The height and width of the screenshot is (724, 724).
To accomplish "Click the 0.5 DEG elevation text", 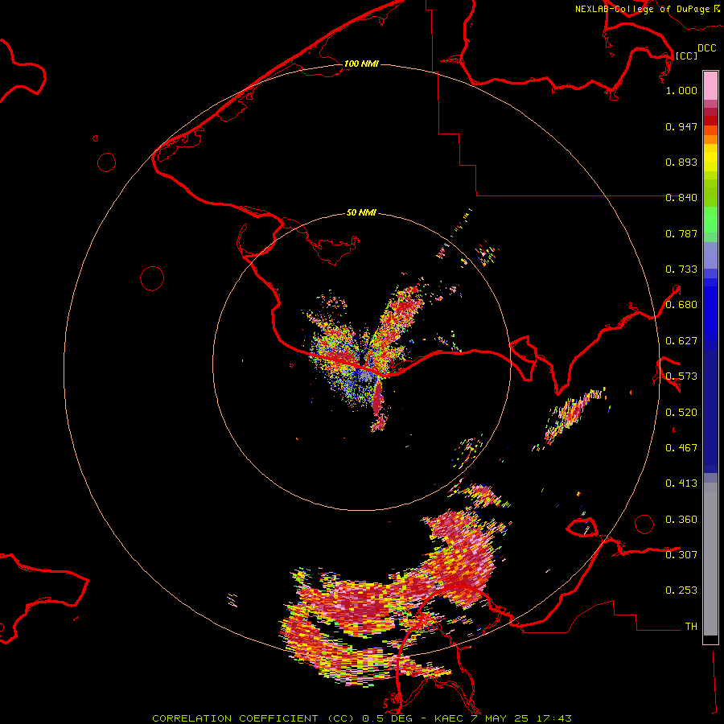I will (389, 718).
